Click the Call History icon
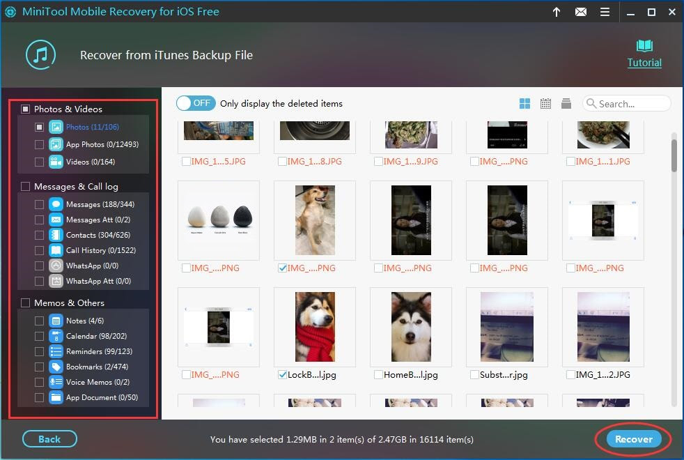Image resolution: width=684 pixels, height=460 pixels. pos(56,250)
